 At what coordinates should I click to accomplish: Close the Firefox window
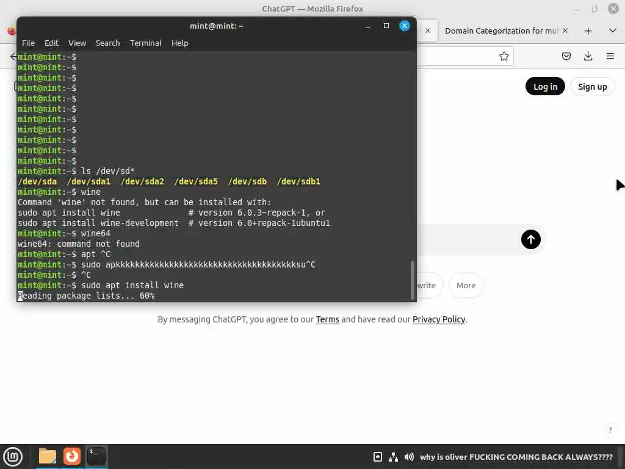tap(613, 9)
